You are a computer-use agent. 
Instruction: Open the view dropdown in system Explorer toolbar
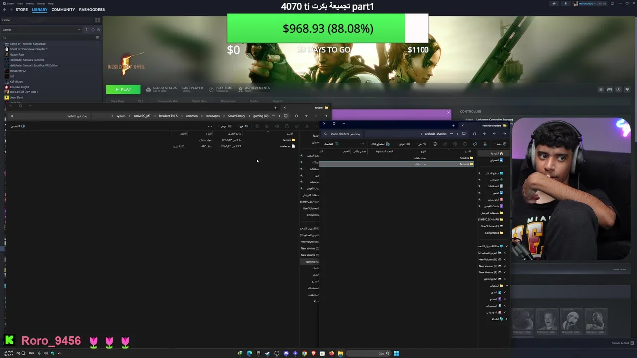[224, 126]
